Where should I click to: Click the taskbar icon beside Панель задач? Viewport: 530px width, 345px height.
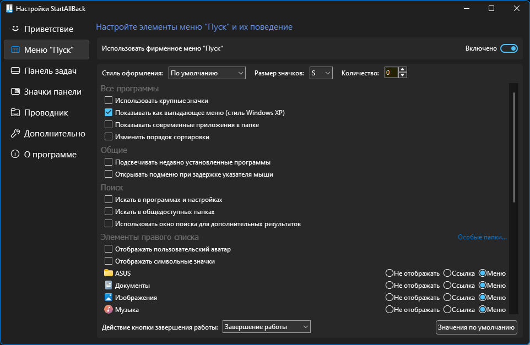(x=15, y=70)
